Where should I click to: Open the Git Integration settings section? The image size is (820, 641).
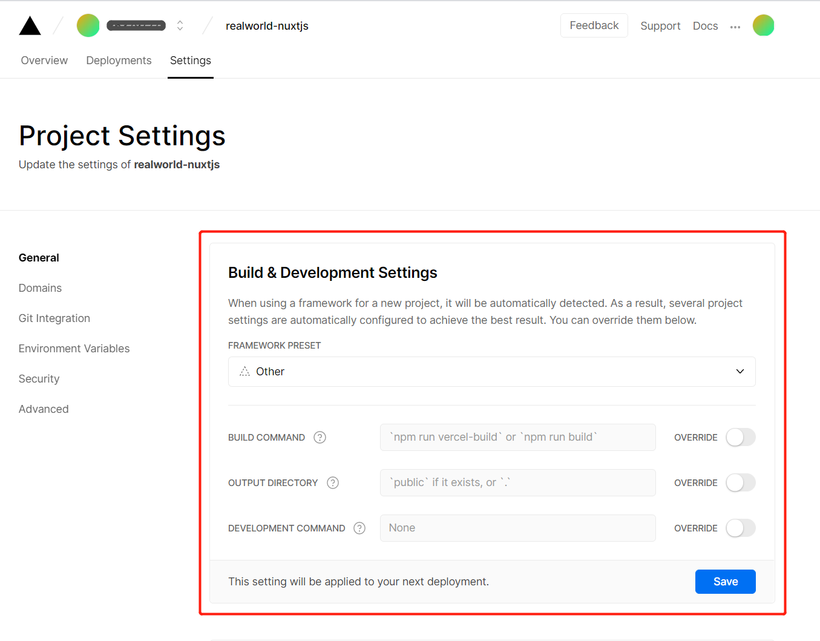54,318
